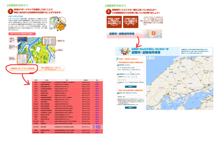The width and height of the screenshot is (219, 144).
Task: Click the フリーキーワード input field
Action: pos(134,80)
